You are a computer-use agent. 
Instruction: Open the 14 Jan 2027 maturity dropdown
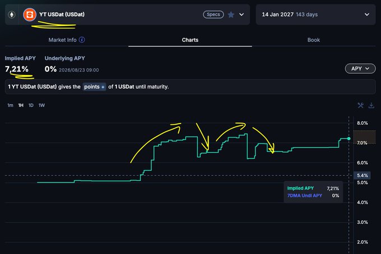[x=315, y=15]
